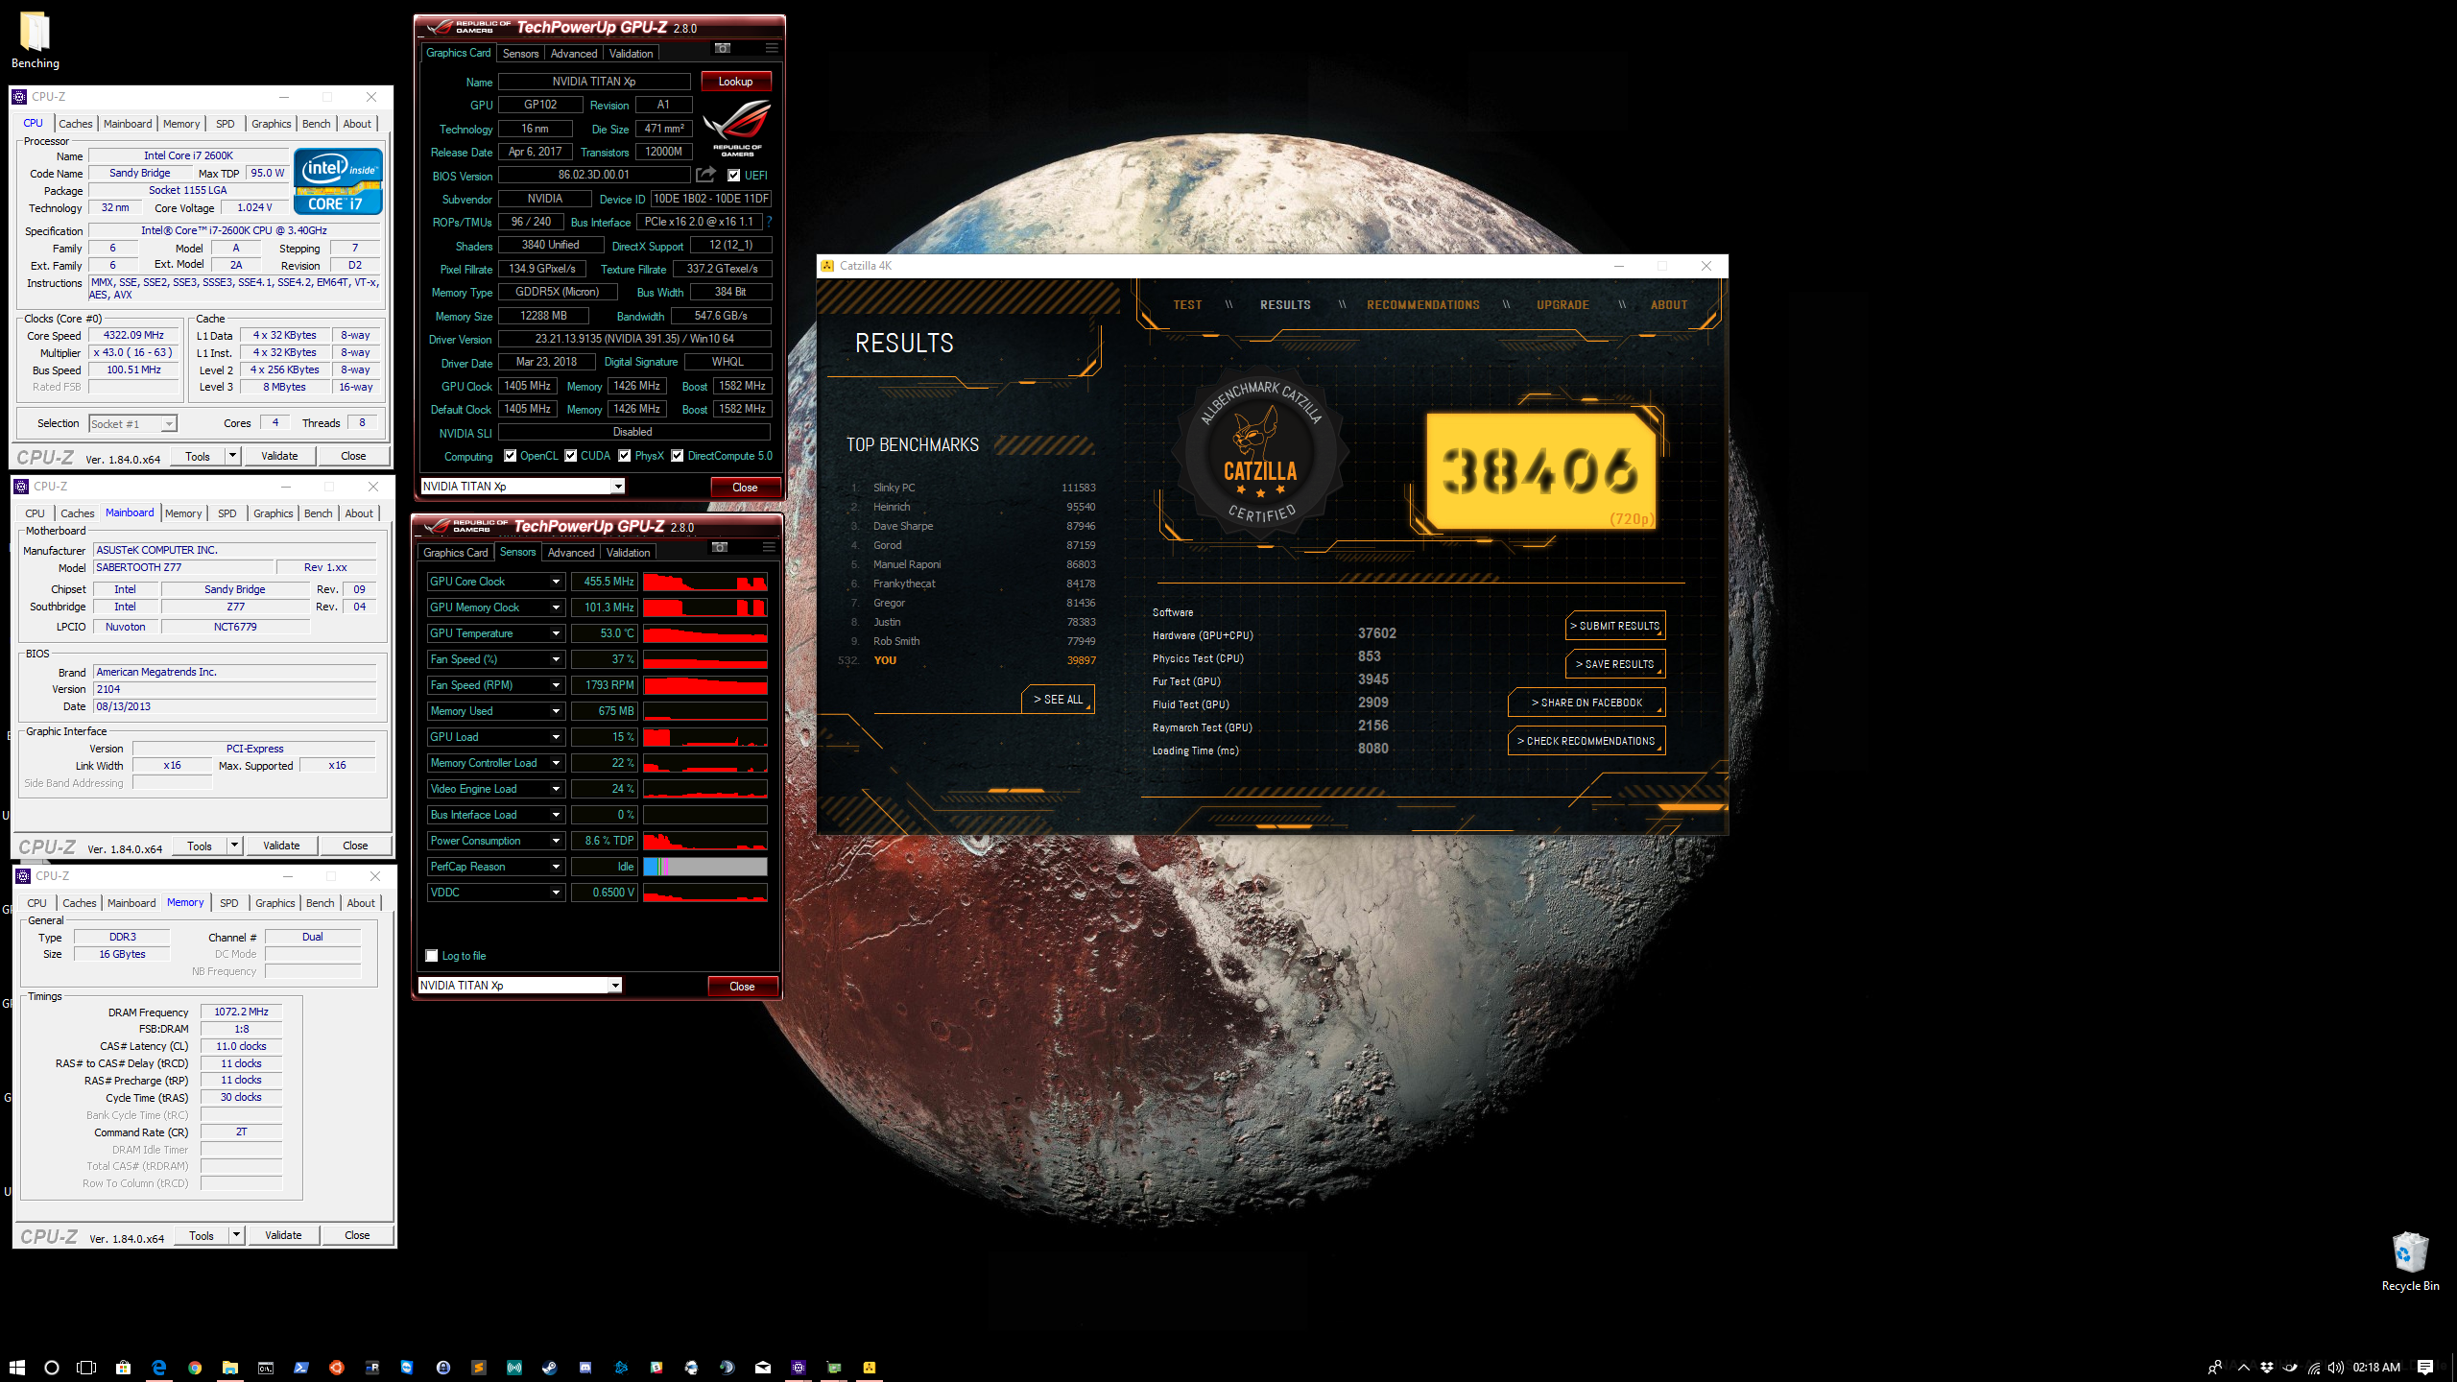Open the Tools dropdown arrow in CPU-Z CPU window
Viewport: 2457px width, 1382px height.
tap(232, 456)
